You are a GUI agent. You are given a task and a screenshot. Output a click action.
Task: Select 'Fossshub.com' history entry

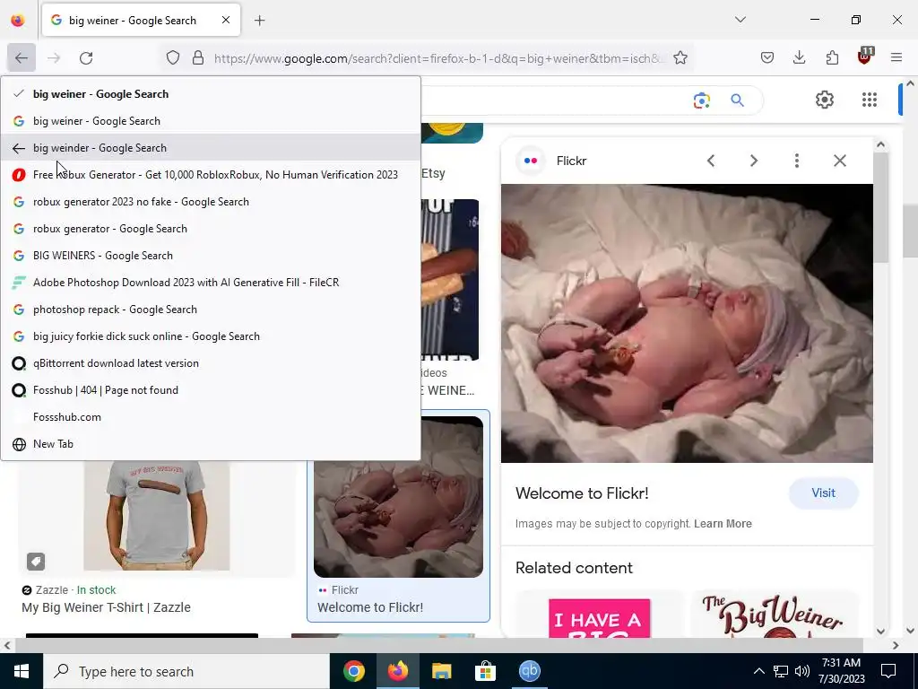pyautogui.click(x=211, y=417)
